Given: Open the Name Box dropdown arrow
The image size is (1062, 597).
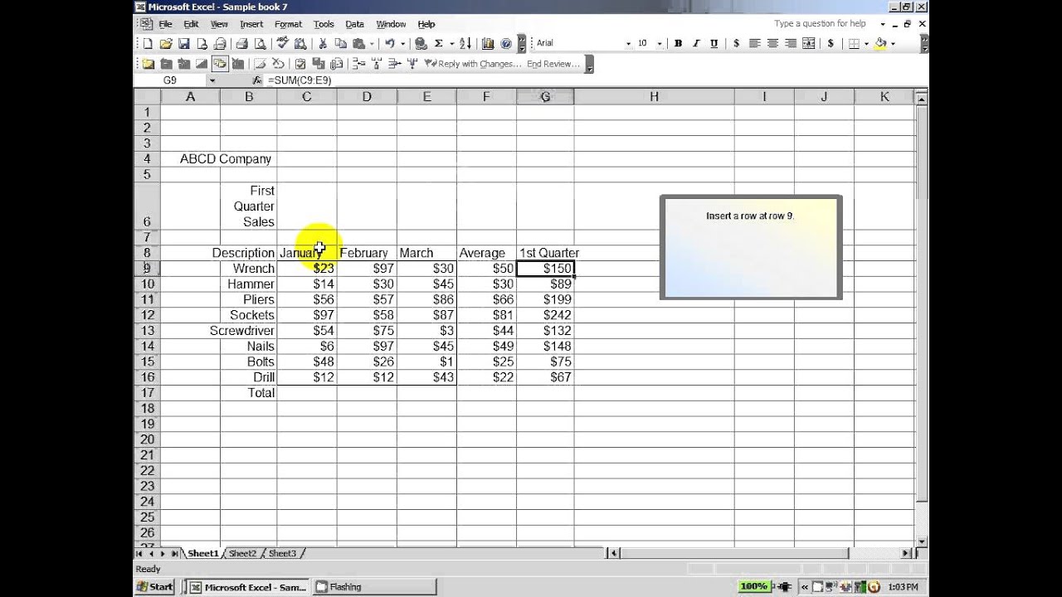Looking at the screenshot, I should coord(212,80).
